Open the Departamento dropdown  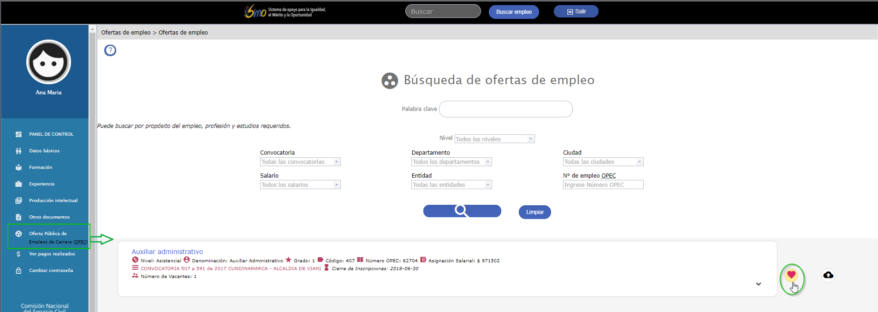tap(451, 162)
